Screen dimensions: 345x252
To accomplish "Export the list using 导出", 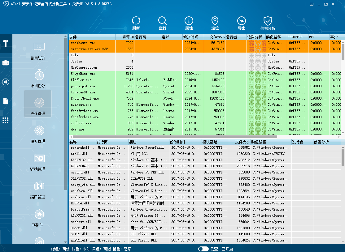I will 241,23.
